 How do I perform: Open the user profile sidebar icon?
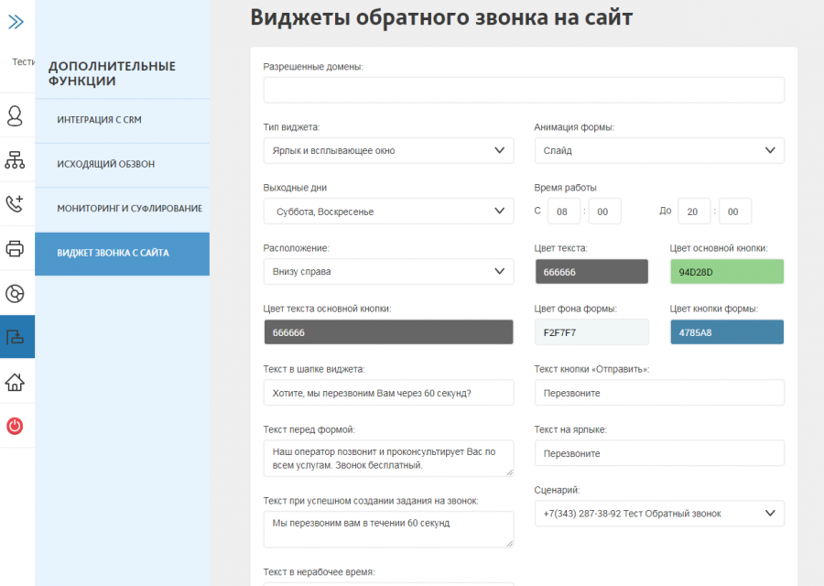[16, 115]
